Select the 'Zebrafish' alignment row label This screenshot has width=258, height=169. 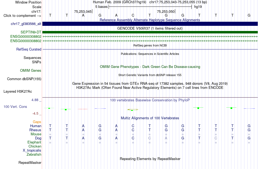34,155
